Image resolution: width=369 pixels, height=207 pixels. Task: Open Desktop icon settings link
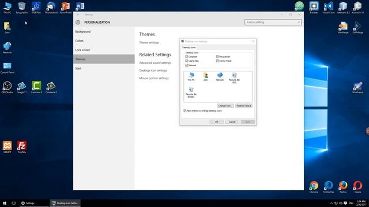tap(153, 70)
